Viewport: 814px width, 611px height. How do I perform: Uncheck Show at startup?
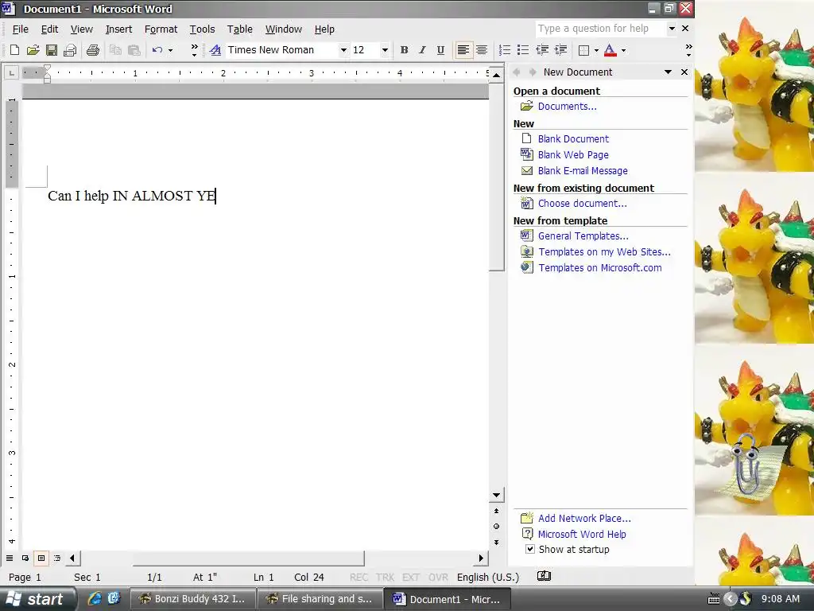(530, 549)
